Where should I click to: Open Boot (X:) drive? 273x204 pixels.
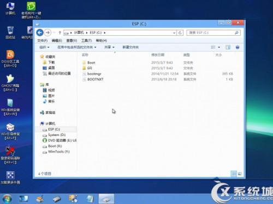[52, 146]
